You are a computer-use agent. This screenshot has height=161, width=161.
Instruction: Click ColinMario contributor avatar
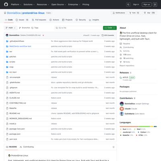click(x=122, y=114)
